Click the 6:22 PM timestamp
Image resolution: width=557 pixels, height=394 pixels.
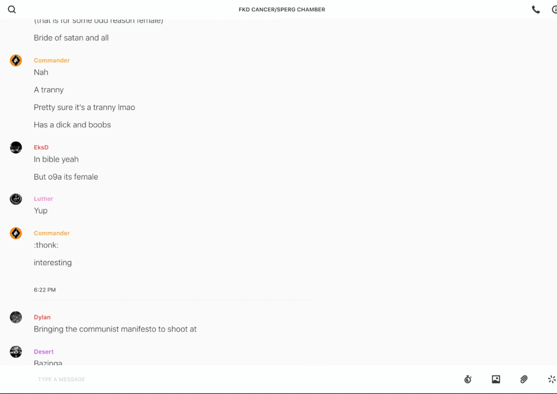point(45,290)
